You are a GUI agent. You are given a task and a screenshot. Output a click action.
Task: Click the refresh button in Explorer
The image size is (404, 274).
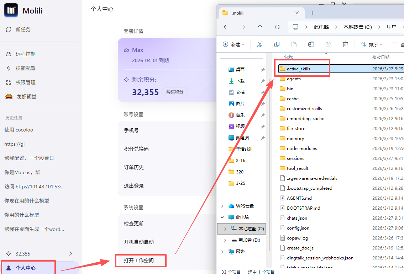pos(277,27)
